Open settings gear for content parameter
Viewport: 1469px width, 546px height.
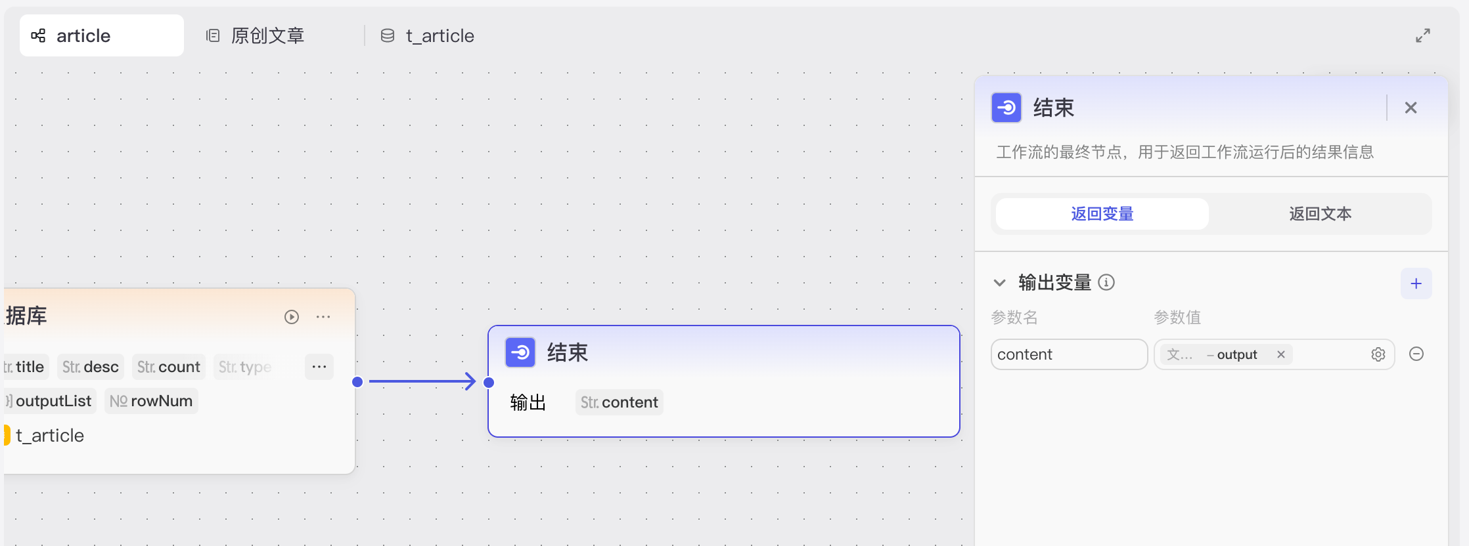(1378, 354)
